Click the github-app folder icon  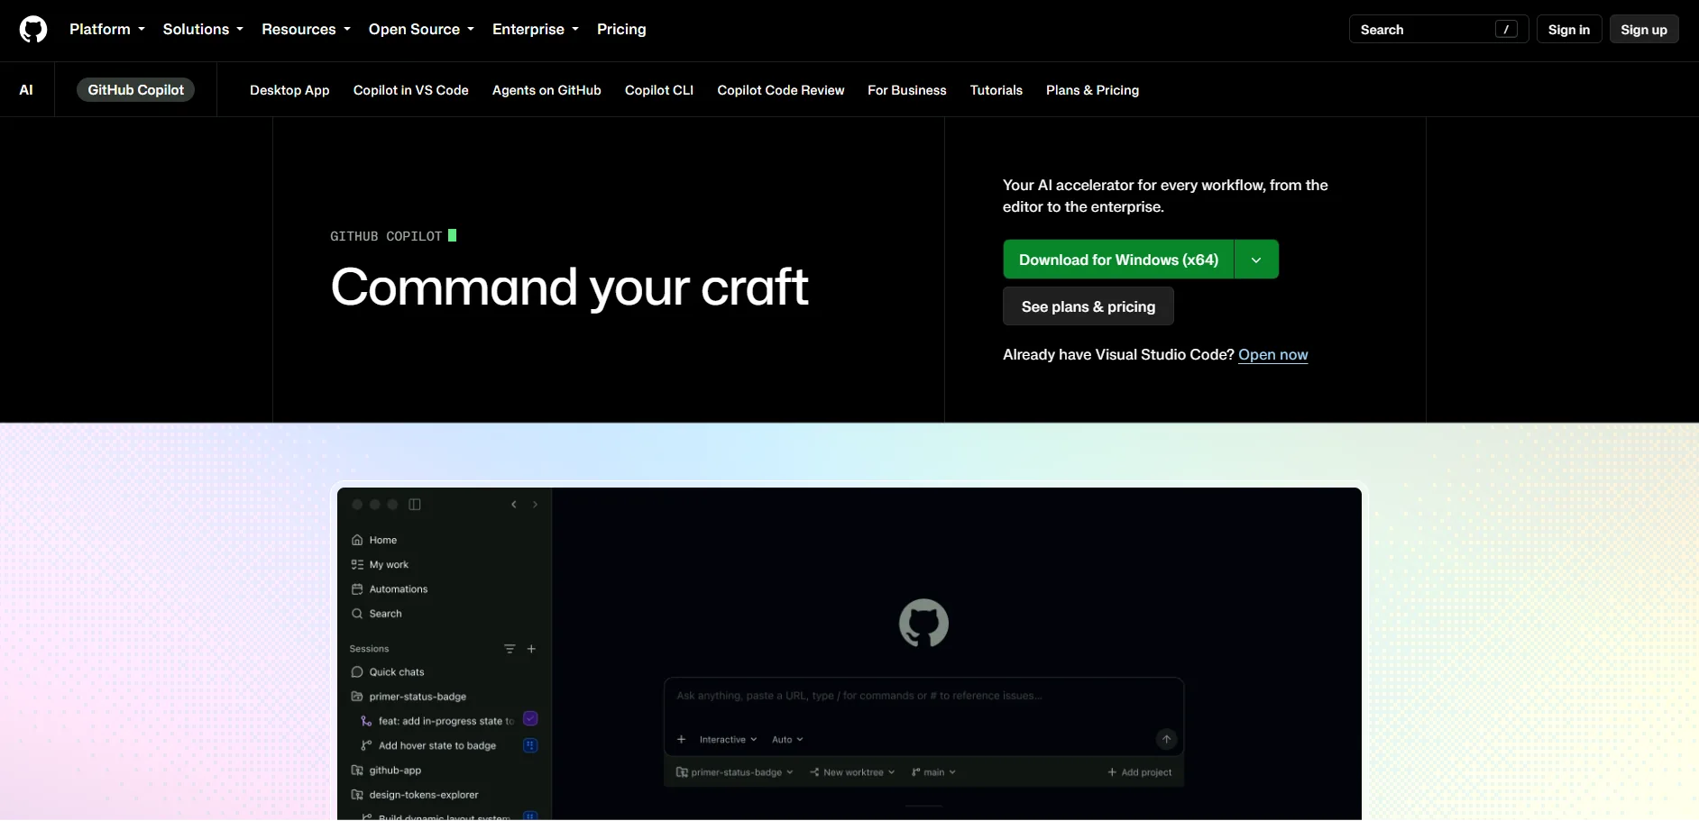[357, 771]
